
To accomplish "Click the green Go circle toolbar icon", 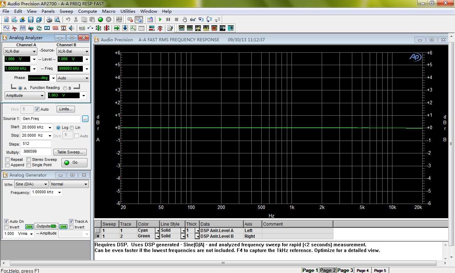I will (100, 20).
